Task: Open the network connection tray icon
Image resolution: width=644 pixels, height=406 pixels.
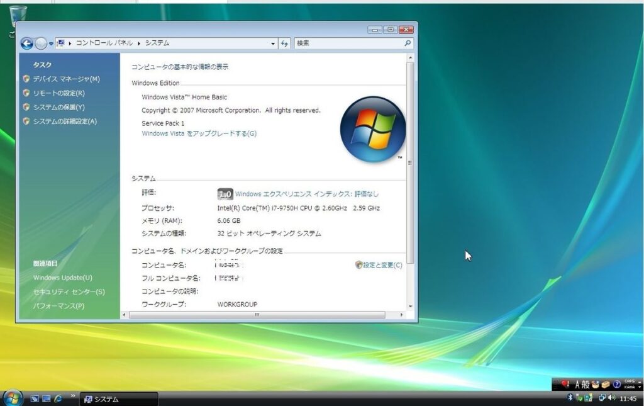Action: 602,398
